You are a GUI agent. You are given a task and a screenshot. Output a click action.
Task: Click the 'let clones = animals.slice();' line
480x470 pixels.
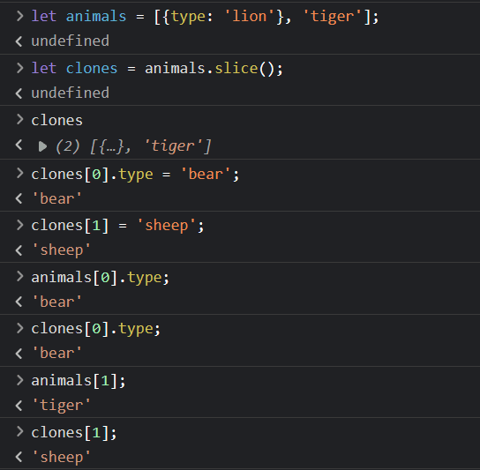(x=157, y=68)
